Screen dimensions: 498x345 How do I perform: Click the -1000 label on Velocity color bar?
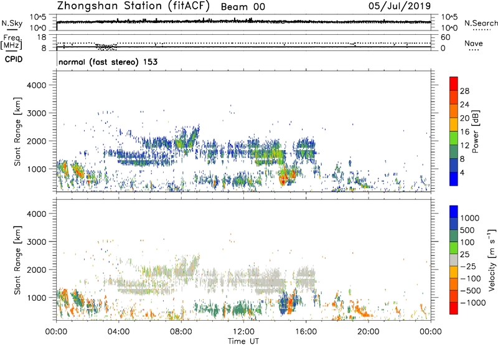(x=473, y=303)
